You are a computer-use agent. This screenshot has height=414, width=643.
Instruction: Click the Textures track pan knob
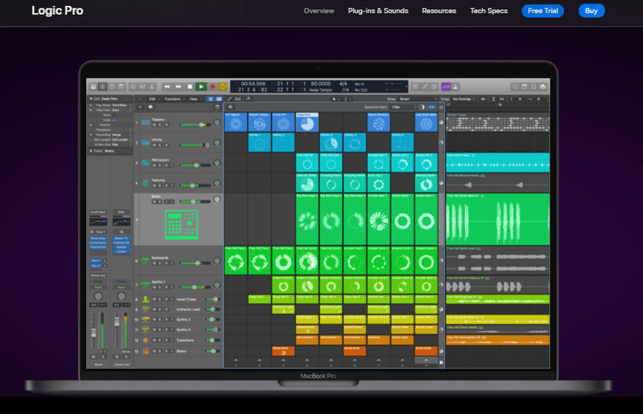coord(217,183)
